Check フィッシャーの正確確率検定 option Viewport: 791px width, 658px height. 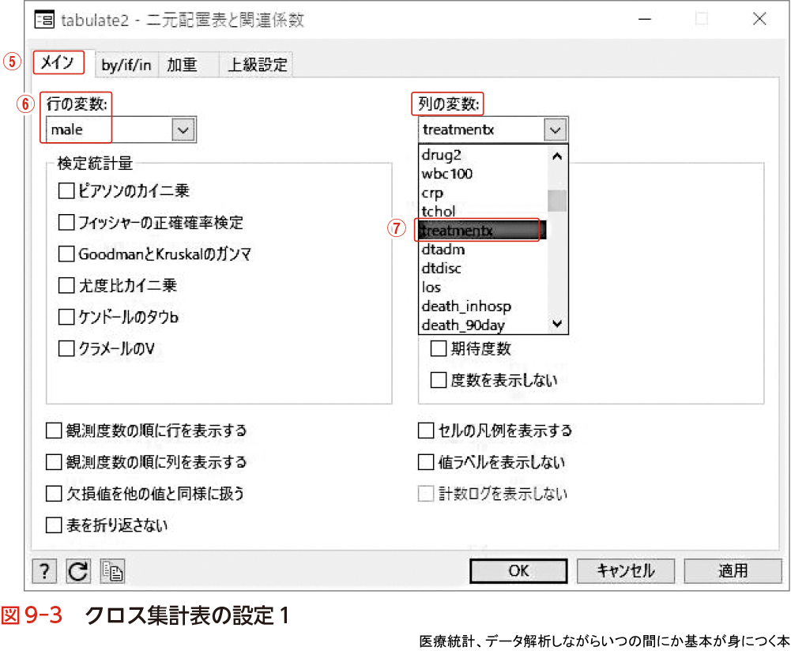pos(66,222)
